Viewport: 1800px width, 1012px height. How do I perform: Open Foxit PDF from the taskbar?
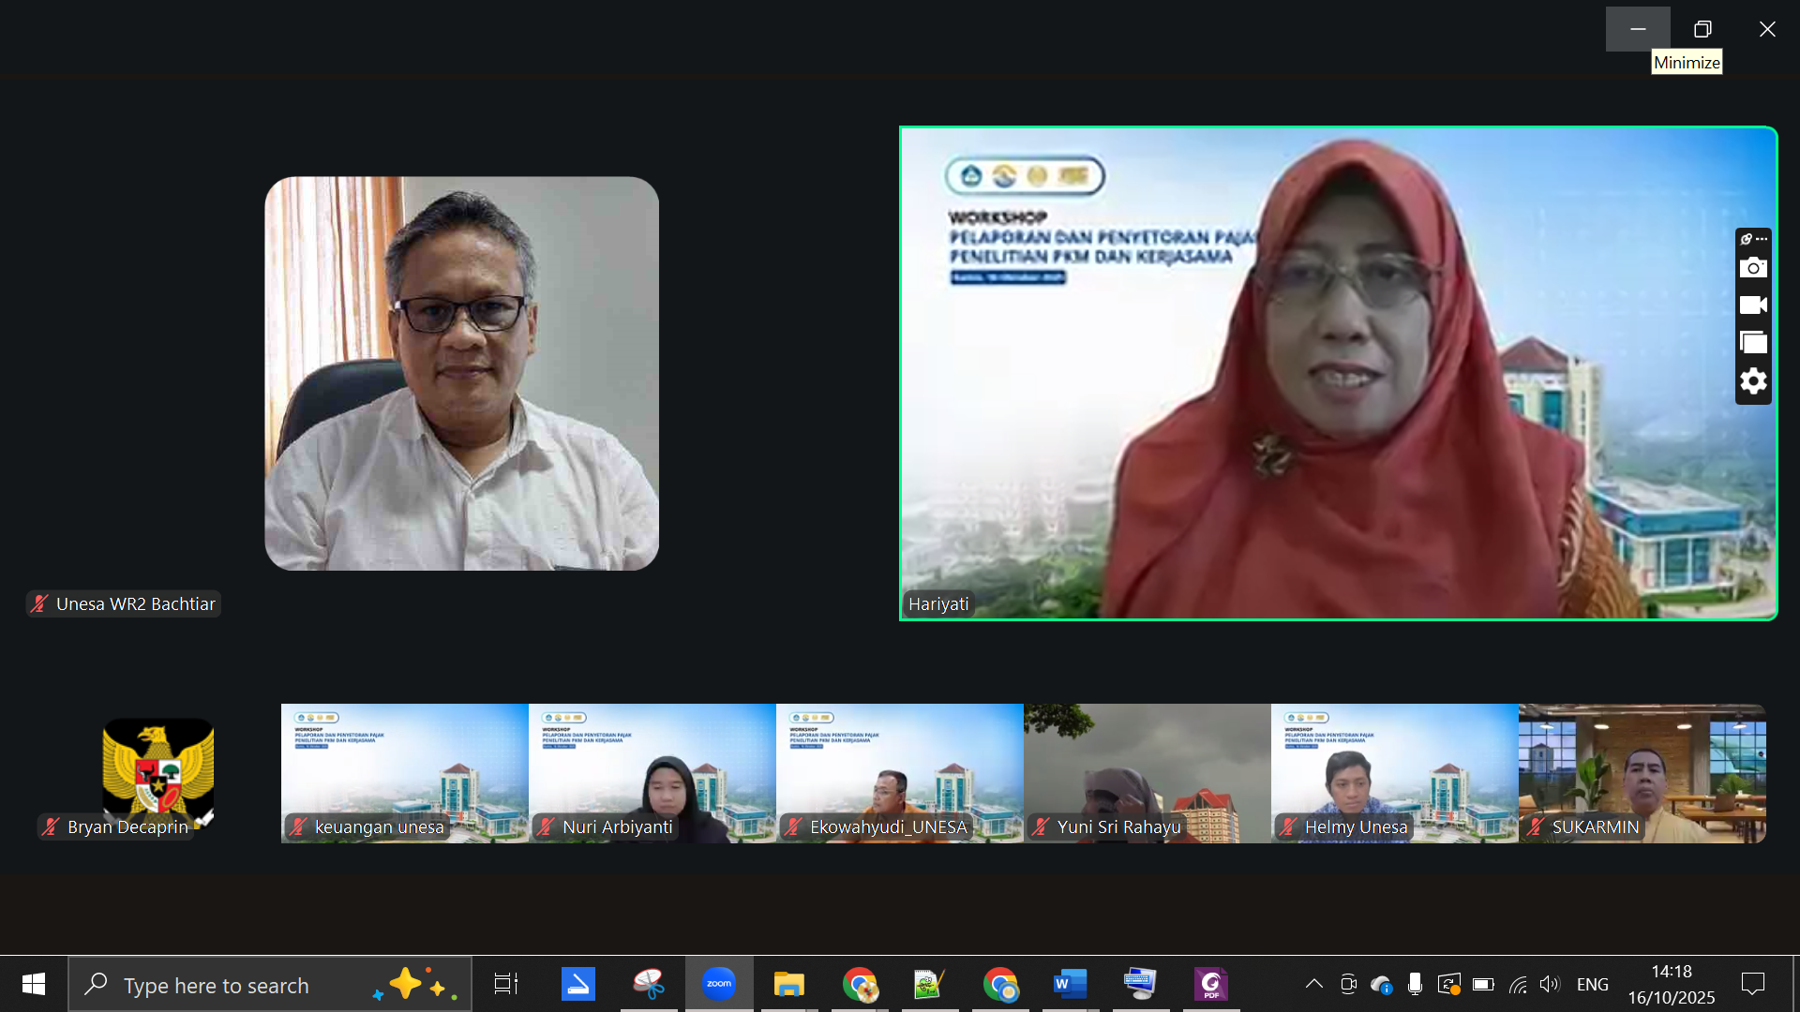(x=1211, y=984)
